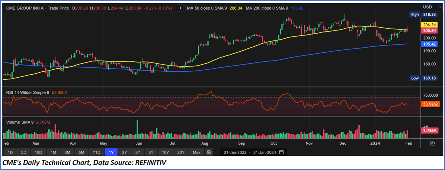Click the Oct label on time axis
Viewport: 445px width, 170px height.
coord(273,143)
